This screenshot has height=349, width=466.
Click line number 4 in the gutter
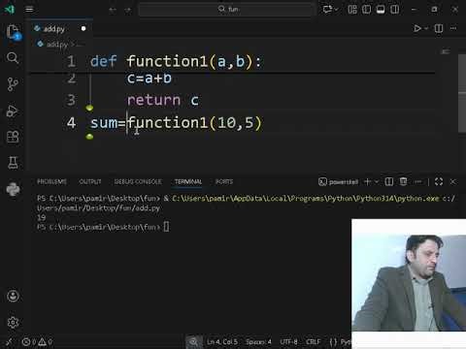click(x=71, y=123)
